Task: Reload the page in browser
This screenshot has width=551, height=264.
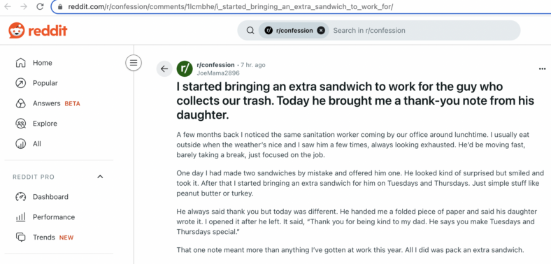Action: point(40,7)
